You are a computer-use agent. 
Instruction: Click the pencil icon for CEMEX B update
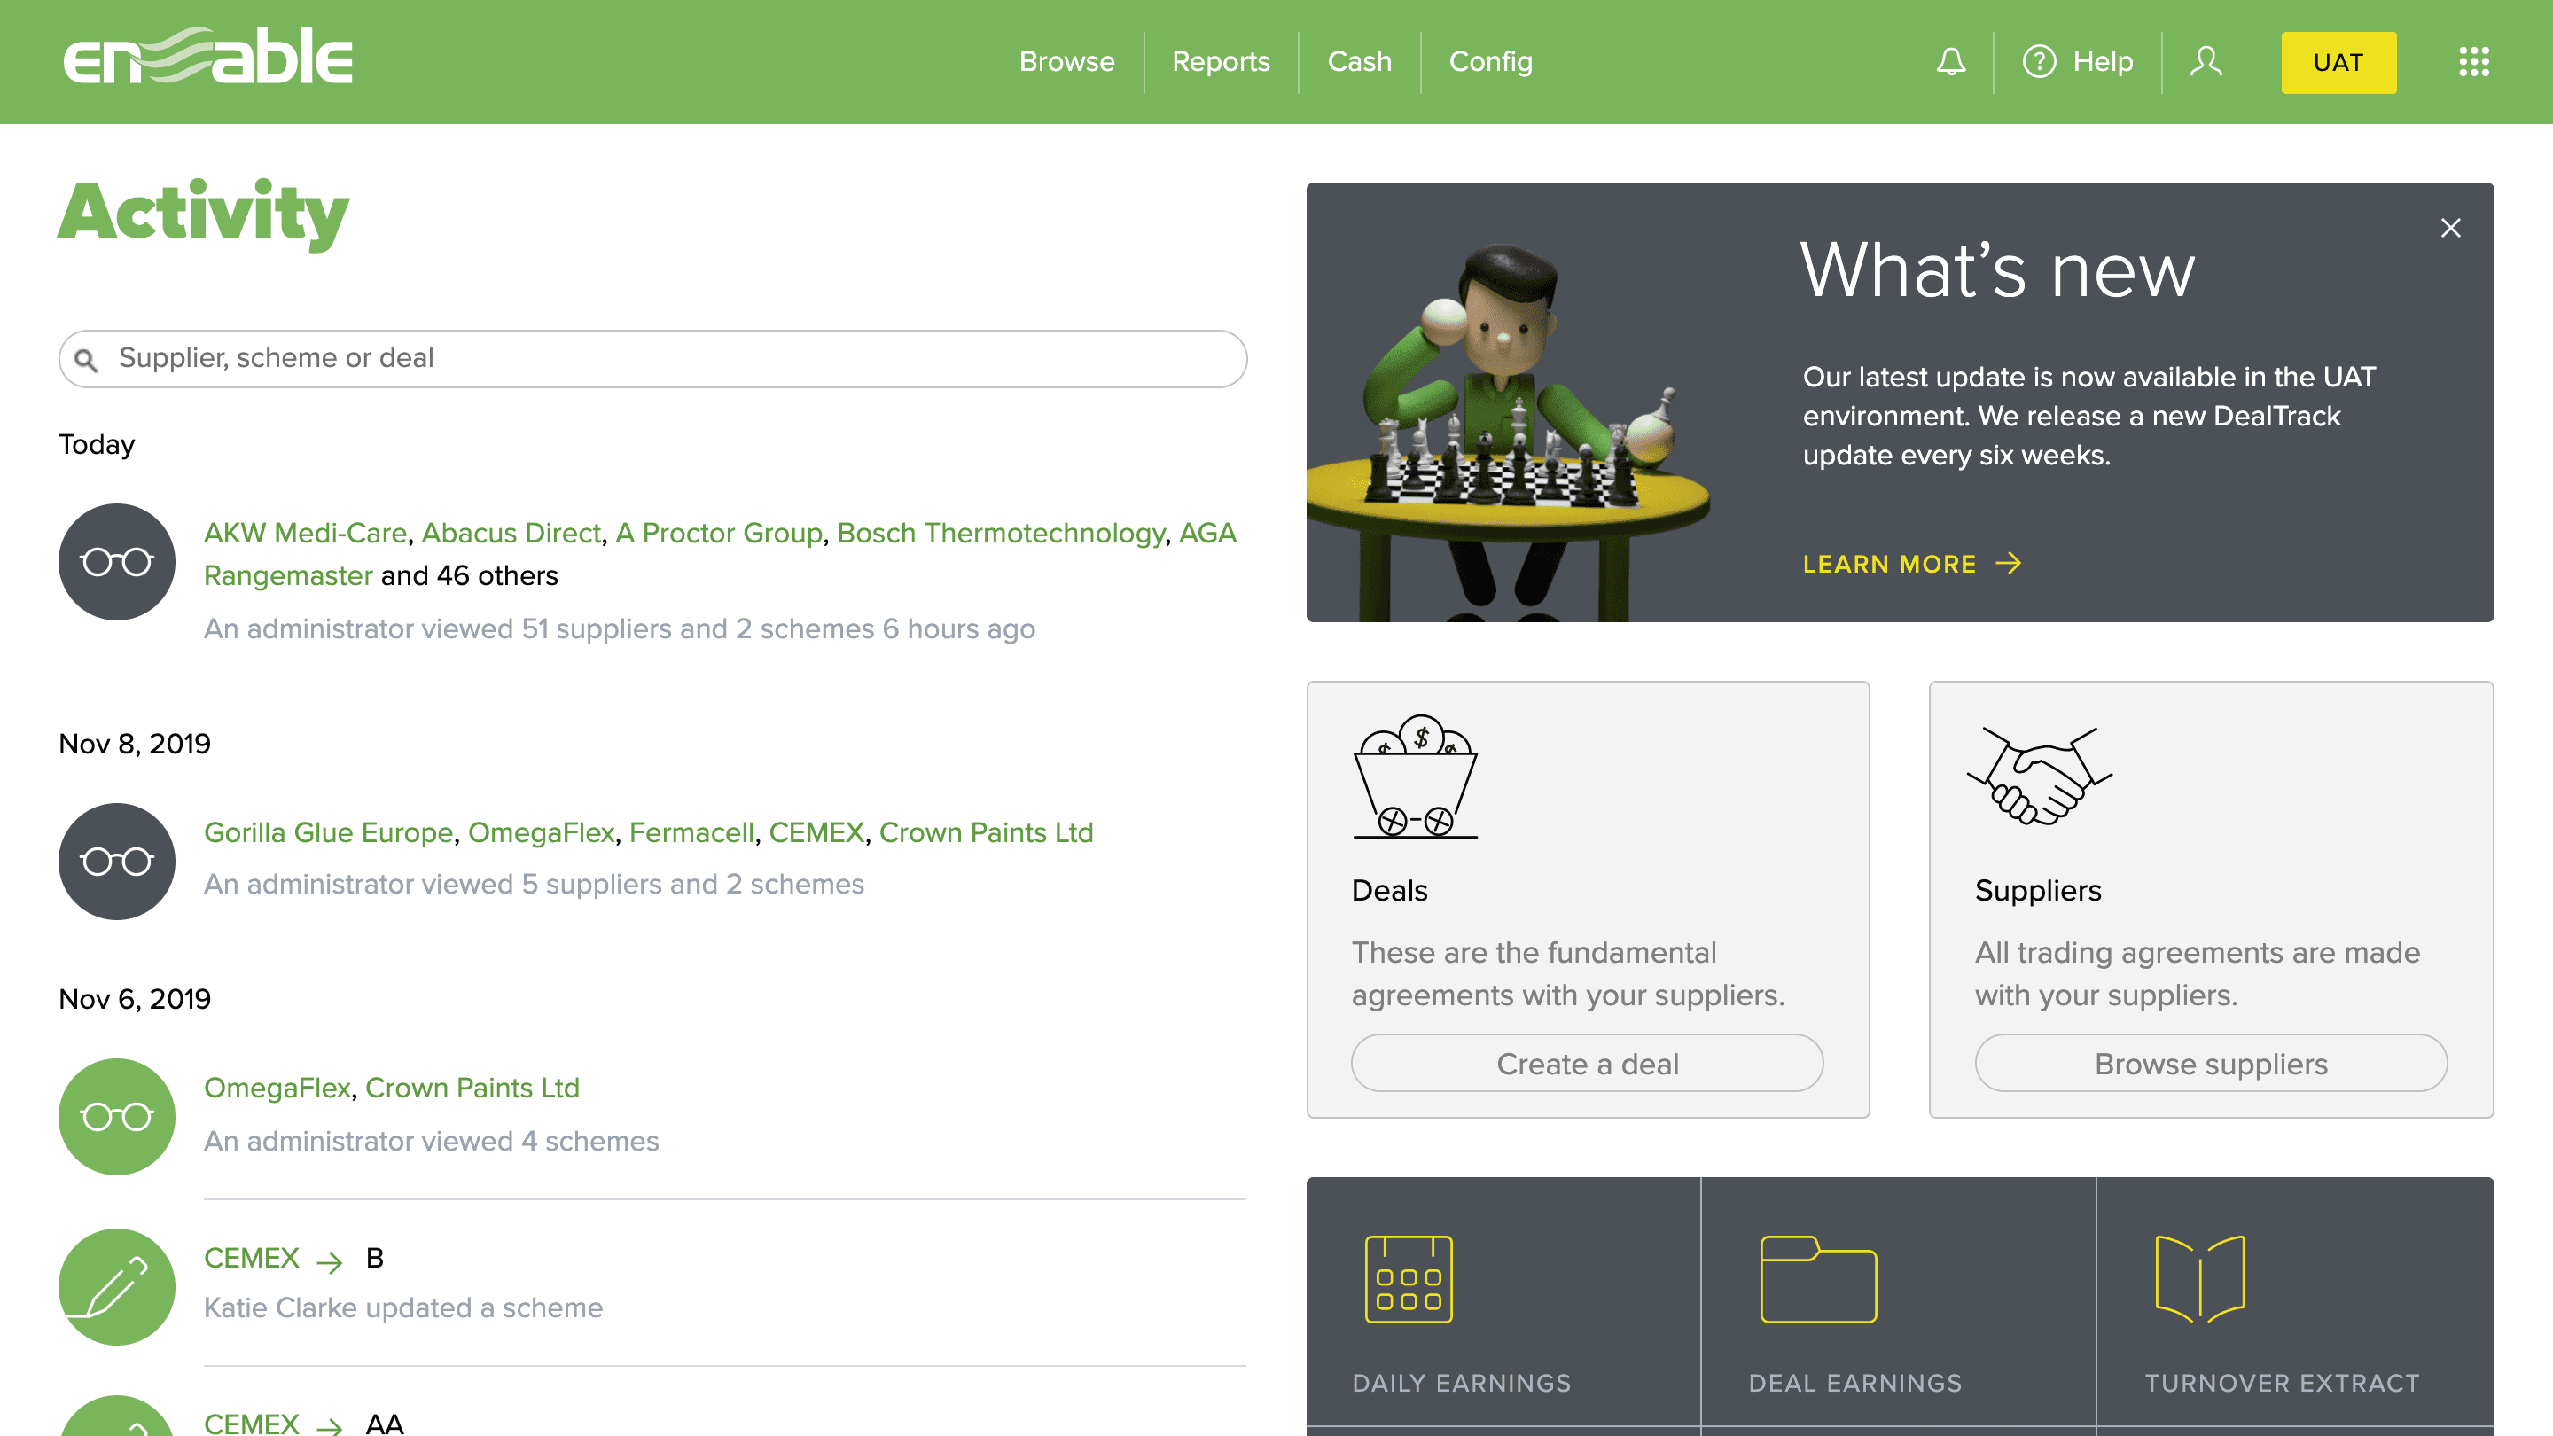pos(117,1286)
